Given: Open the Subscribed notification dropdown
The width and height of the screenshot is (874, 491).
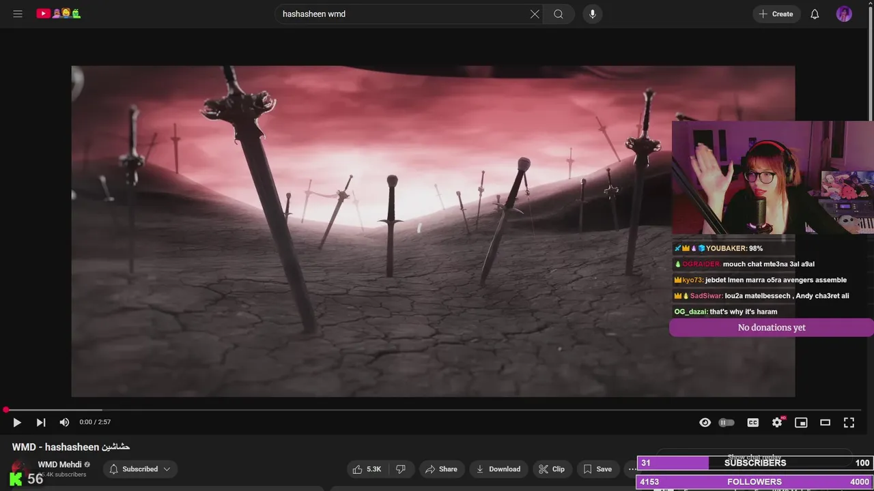Looking at the screenshot, I should tap(140, 469).
